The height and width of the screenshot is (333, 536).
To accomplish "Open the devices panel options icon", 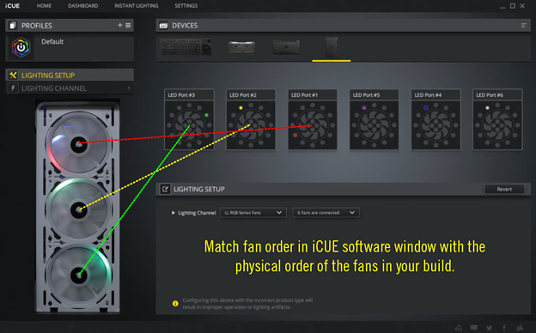I will (x=523, y=26).
